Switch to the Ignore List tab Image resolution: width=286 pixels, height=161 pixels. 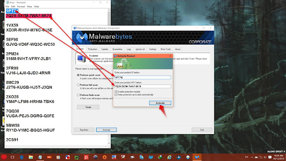tap(140, 49)
